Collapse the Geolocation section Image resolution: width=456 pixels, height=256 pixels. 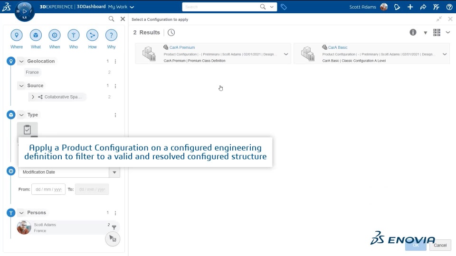(x=21, y=61)
